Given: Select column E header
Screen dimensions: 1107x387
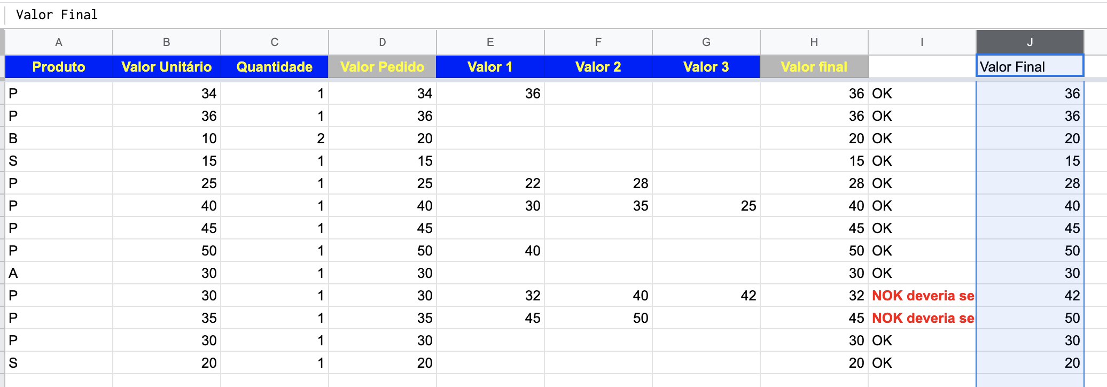Looking at the screenshot, I should click(490, 42).
